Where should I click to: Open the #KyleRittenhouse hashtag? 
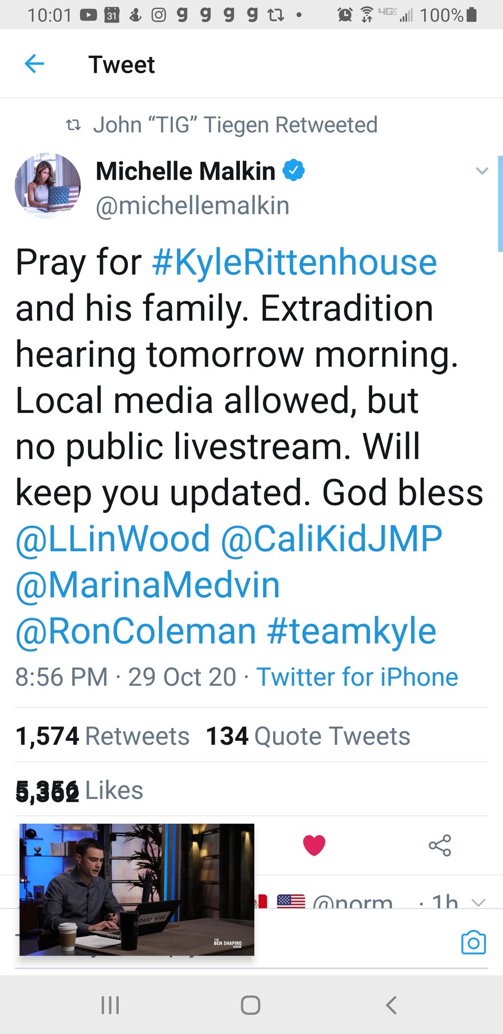pos(295,263)
